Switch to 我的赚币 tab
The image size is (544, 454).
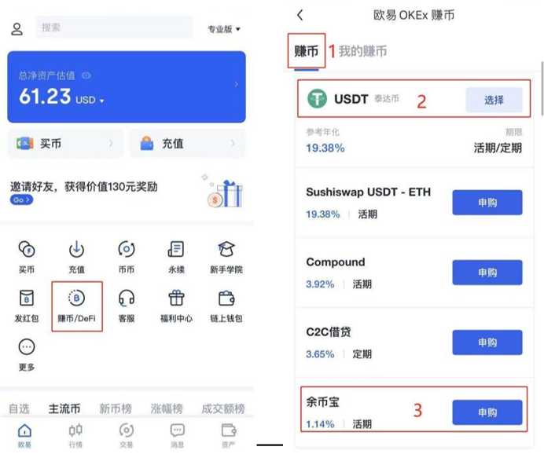click(362, 51)
